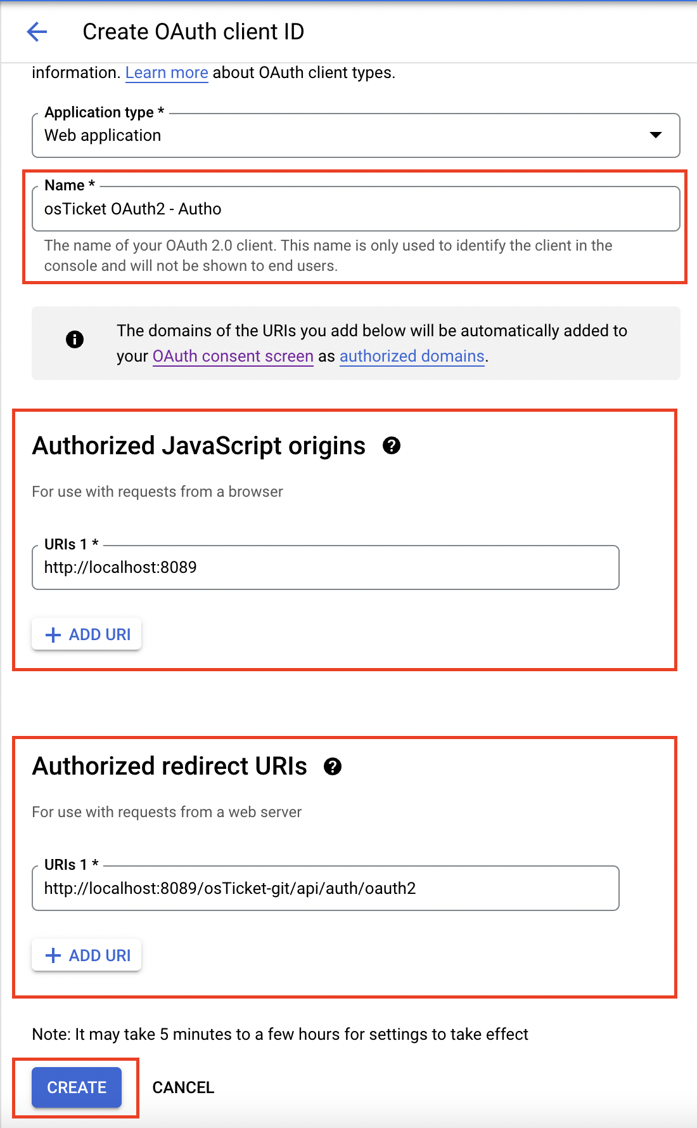Edit the OAuth client Name field
This screenshot has width=697, height=1128.
pos(355,208)
